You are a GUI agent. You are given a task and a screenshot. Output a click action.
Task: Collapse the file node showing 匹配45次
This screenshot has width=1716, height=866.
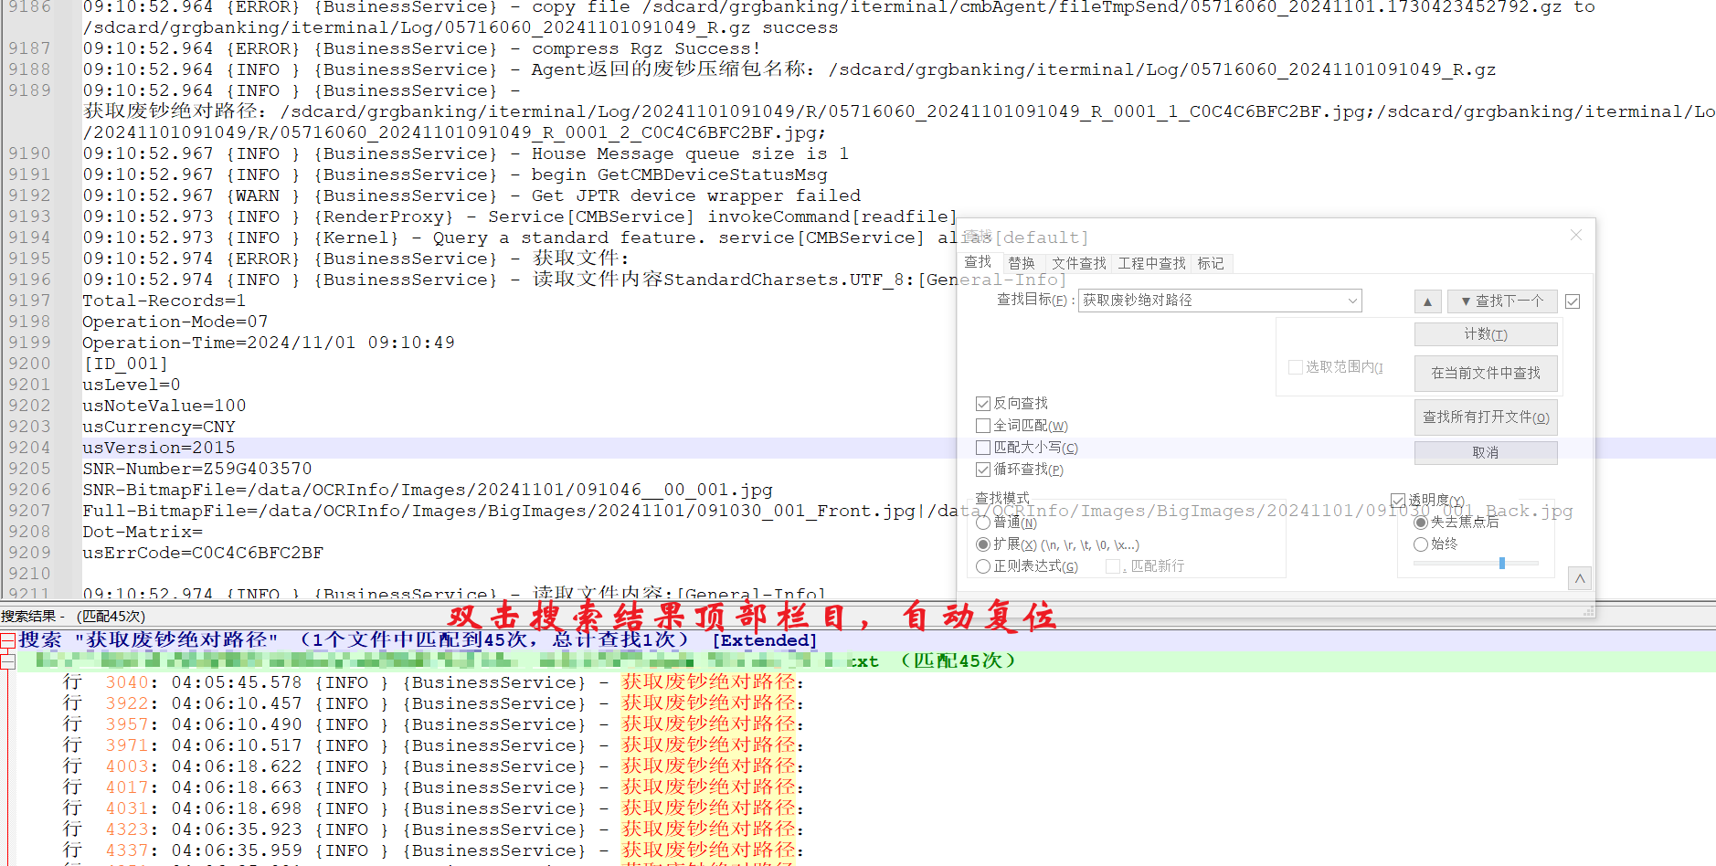(7, 661)
